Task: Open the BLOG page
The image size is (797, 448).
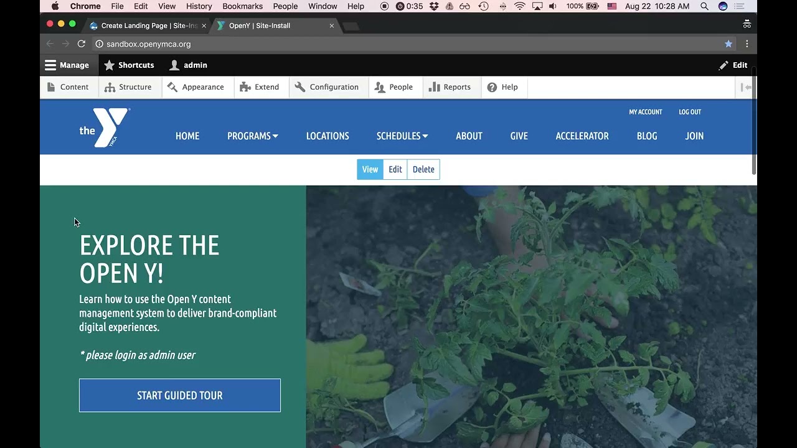Action: 647,136
